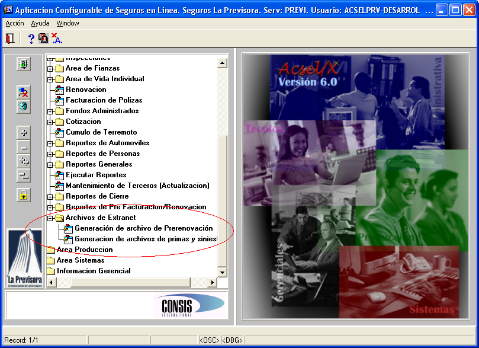Click the vertical scrollbar thumb in tree

click(x=222, y=201)
